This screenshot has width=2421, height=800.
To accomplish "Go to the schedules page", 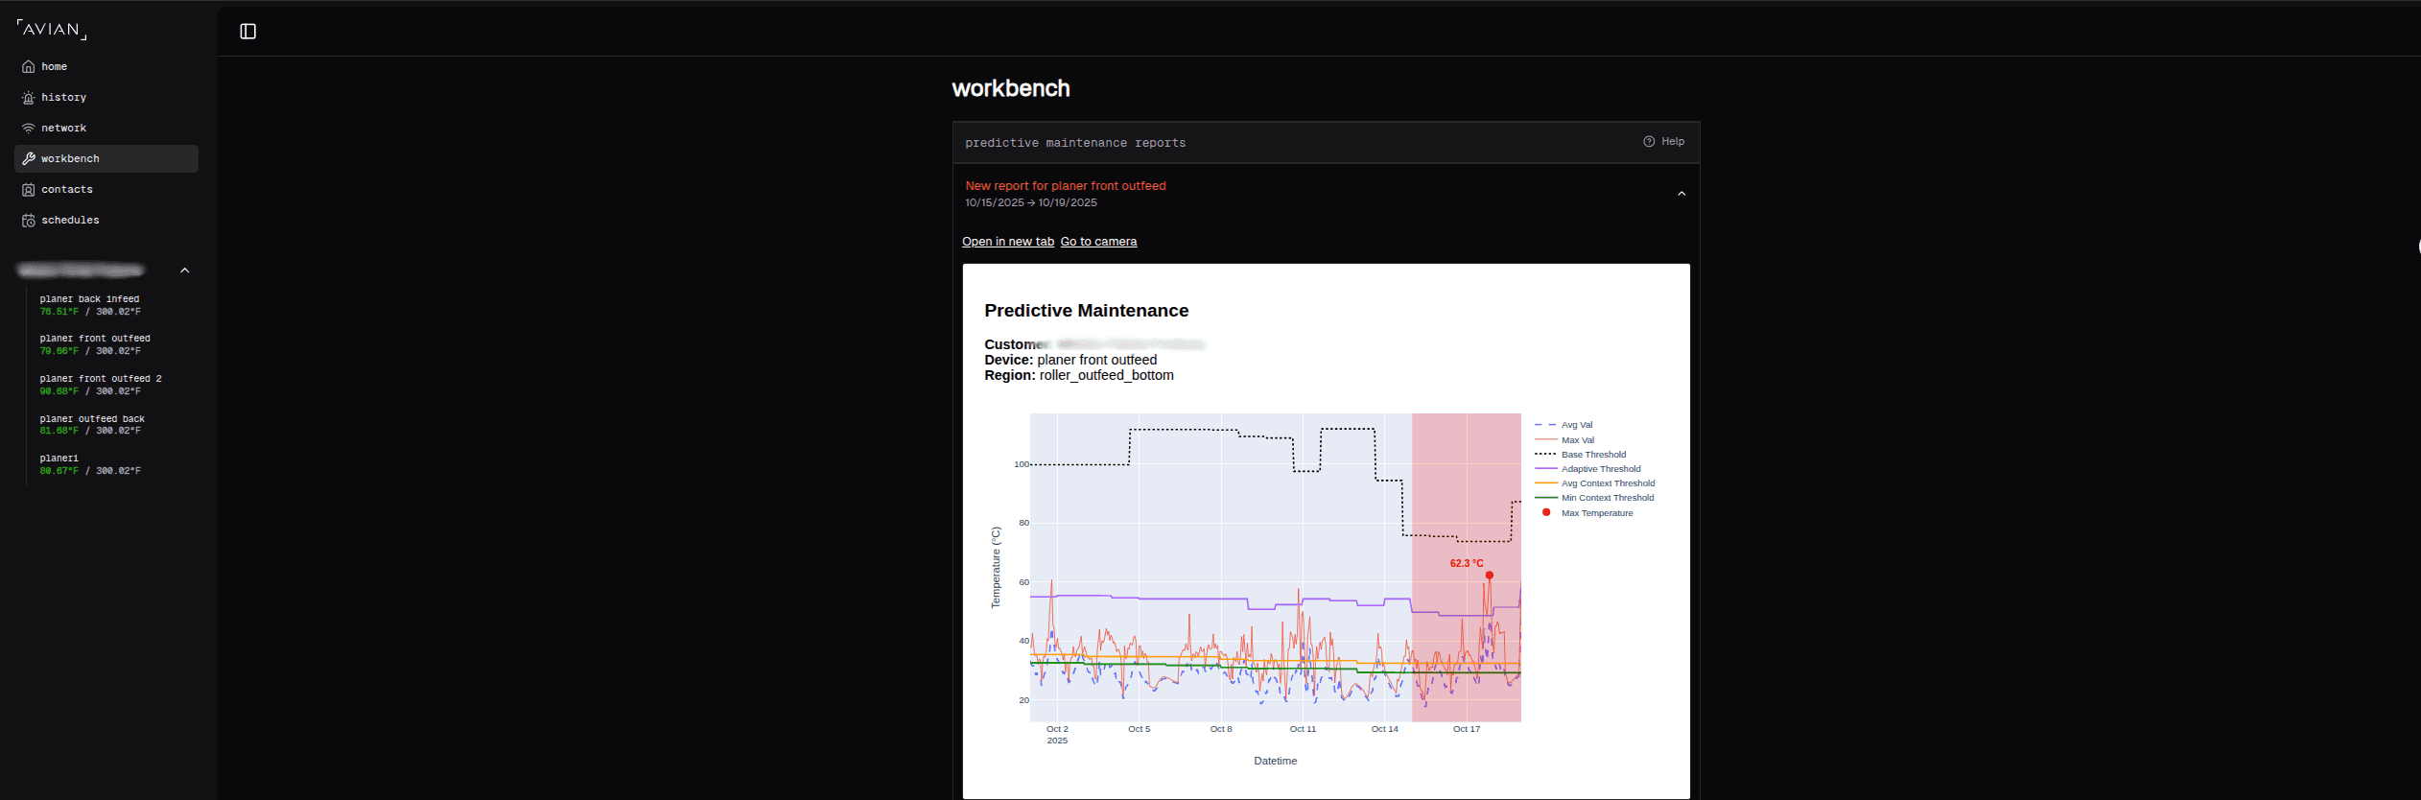I will click(70, 221).
